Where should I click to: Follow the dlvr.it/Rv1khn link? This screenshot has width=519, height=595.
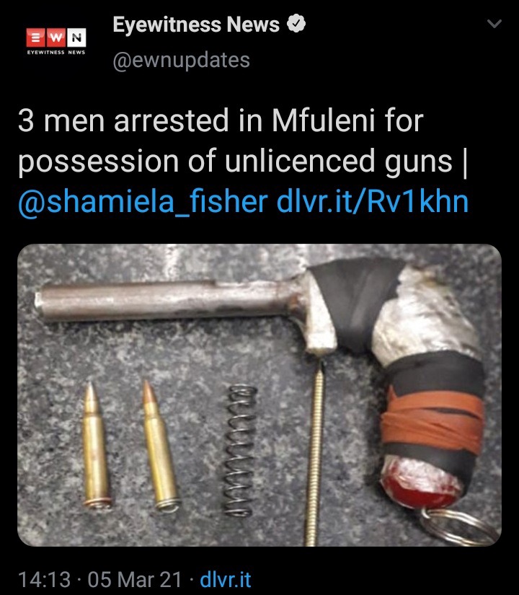(373, 201)
